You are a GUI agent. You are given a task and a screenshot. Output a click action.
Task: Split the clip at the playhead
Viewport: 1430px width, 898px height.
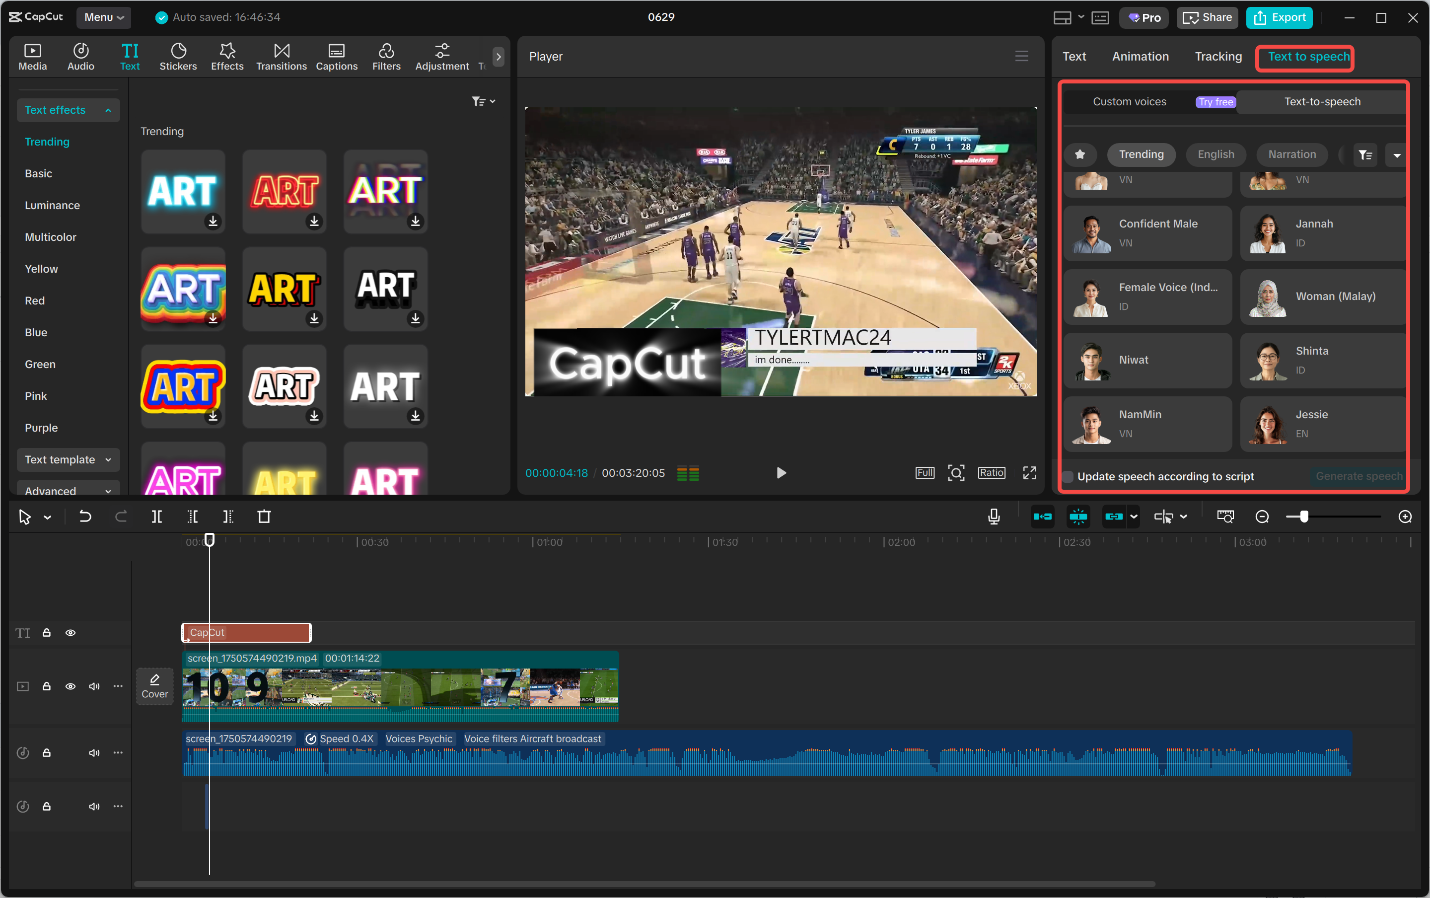point(157,516)
